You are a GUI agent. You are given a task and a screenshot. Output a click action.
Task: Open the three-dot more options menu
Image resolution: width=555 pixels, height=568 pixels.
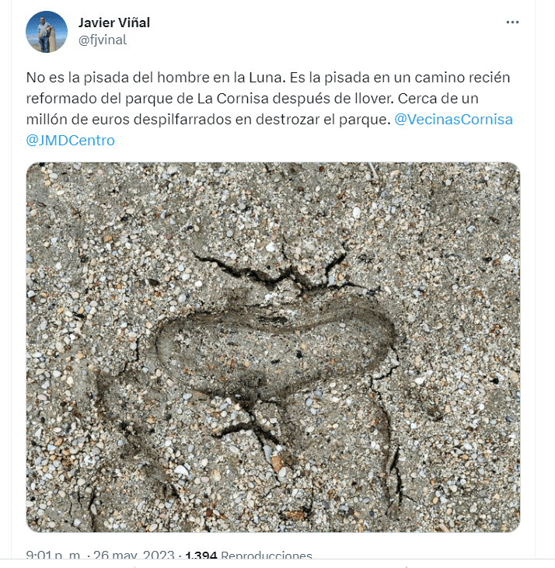click(x=512, y=23)
